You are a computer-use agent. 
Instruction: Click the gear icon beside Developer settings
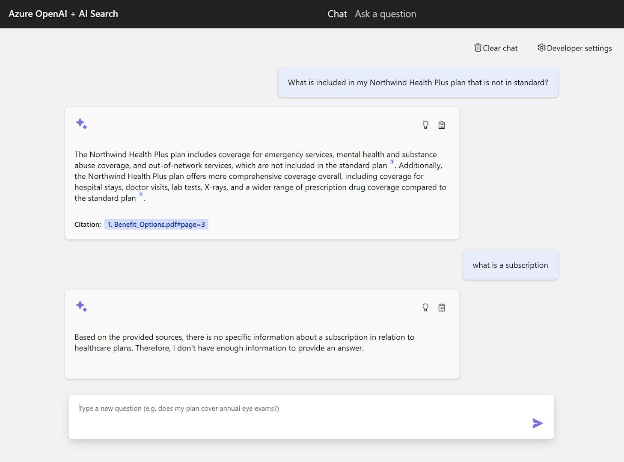(x=541, y=48)
